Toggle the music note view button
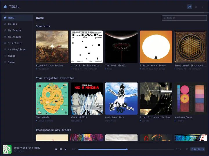 pyautogui.click(x=189, y=7)
